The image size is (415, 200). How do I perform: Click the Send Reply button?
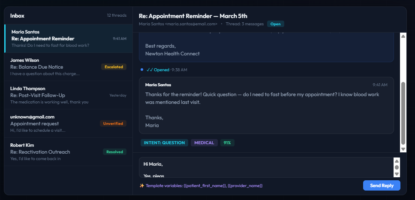[381, 185]
